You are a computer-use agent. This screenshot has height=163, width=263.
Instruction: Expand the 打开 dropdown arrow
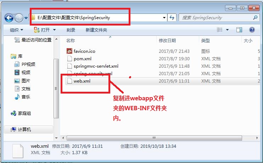(54, 30)
